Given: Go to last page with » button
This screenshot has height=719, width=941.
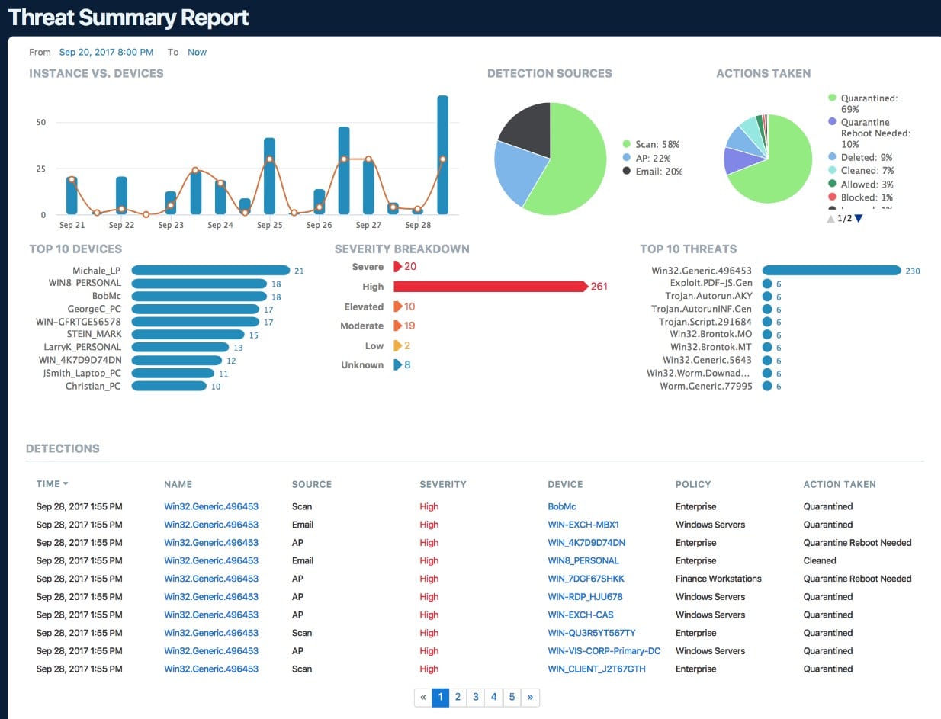Looking at the screenshot, I should (x=530, y=697).
